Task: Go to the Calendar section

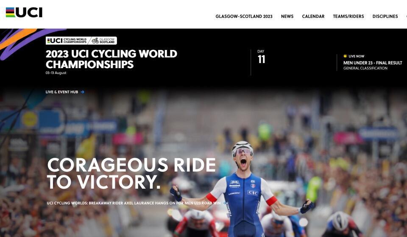Action: 313,17
